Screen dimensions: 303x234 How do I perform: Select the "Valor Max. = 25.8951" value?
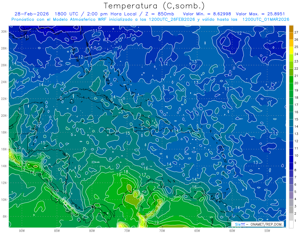(260, 14)
